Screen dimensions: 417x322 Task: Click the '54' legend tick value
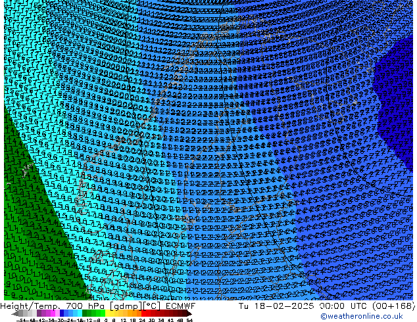click(x=190, y=321)
